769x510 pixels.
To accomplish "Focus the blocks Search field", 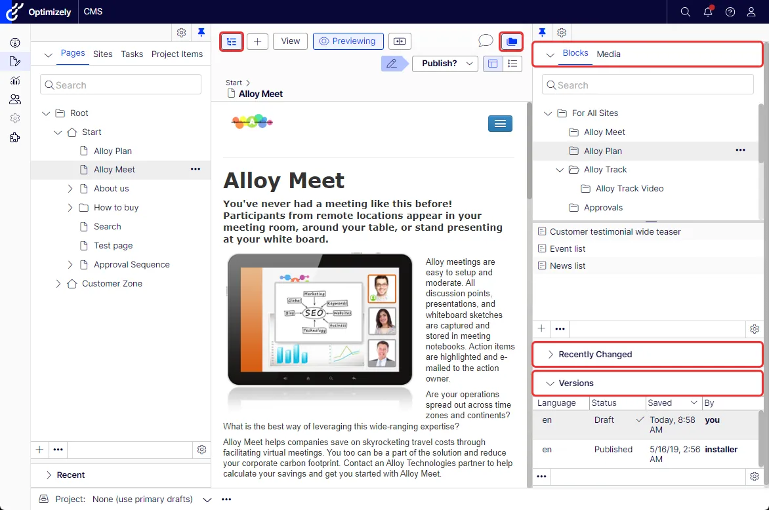I will 648,85.
